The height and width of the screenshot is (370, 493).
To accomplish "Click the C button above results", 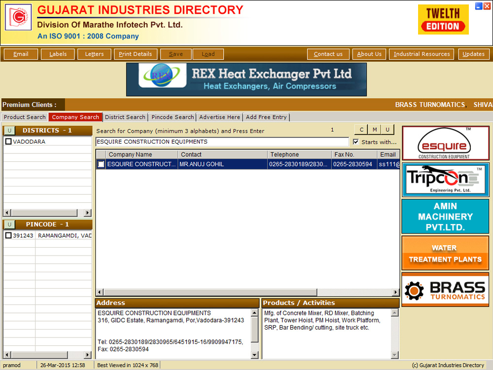I will tap(361, 130).
